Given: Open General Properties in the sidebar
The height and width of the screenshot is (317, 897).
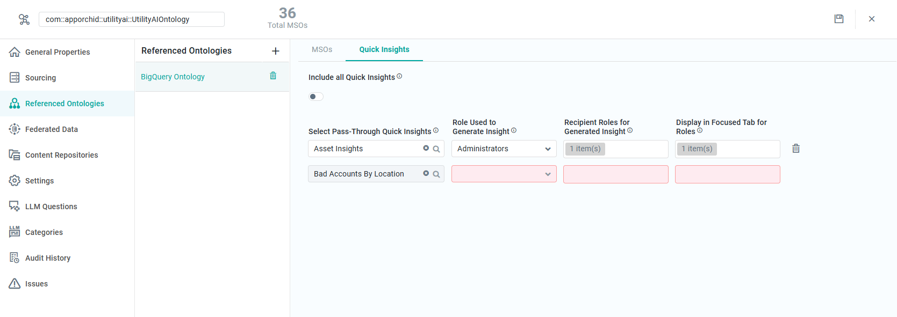Looking at the screenshot, I should (x=58, y=52).
